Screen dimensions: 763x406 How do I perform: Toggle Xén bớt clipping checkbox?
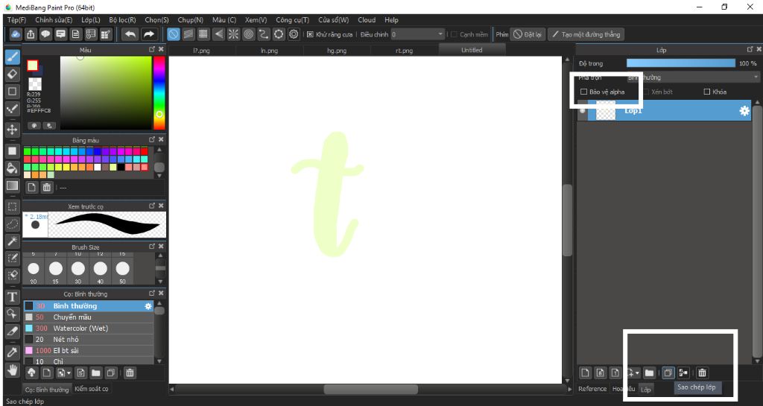646,92
